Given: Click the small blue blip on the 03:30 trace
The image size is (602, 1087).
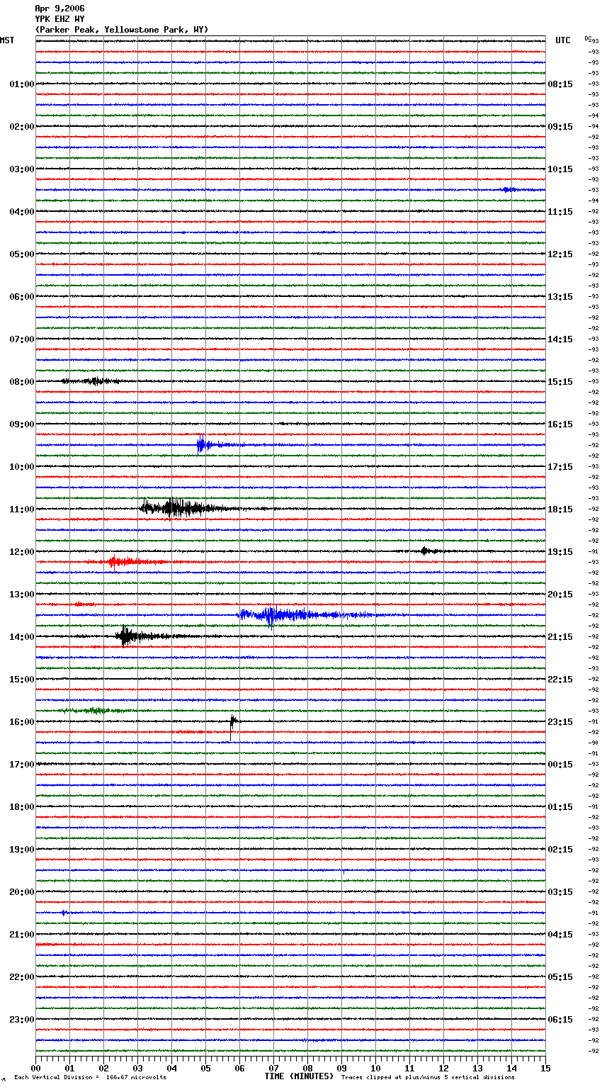Looking at the screenshot, I should pyautogui.click(x=508, y=189).
